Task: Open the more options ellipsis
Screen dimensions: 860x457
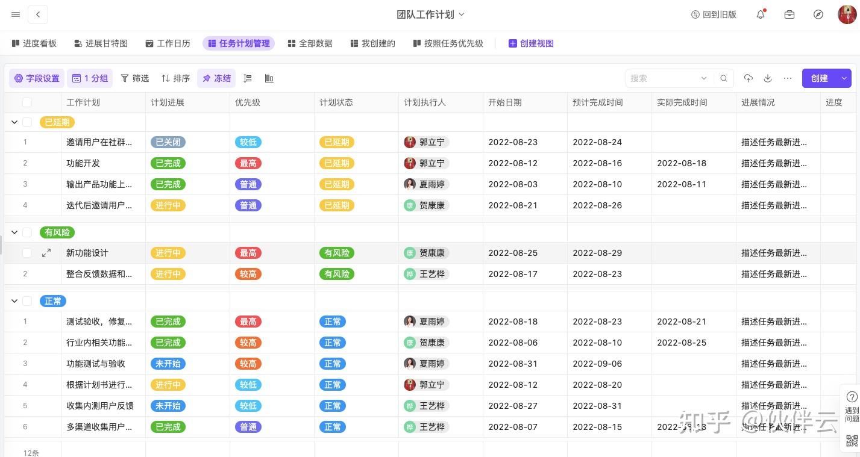Action: 788,78
